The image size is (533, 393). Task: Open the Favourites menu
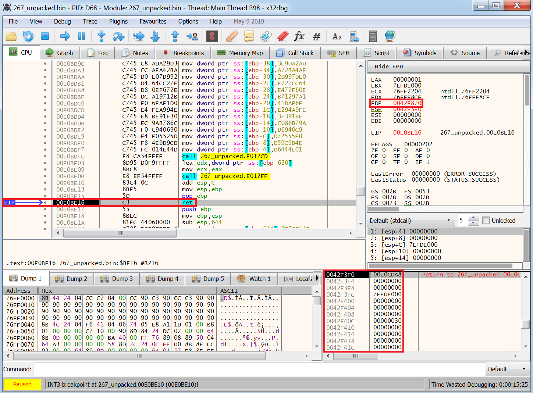153,21
